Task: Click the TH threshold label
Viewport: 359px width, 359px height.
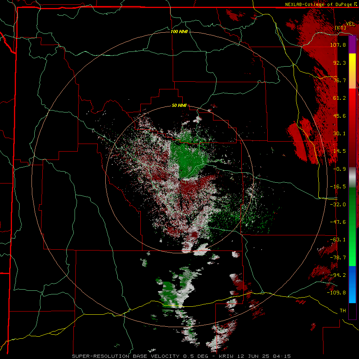Action: tap(343, 311)
